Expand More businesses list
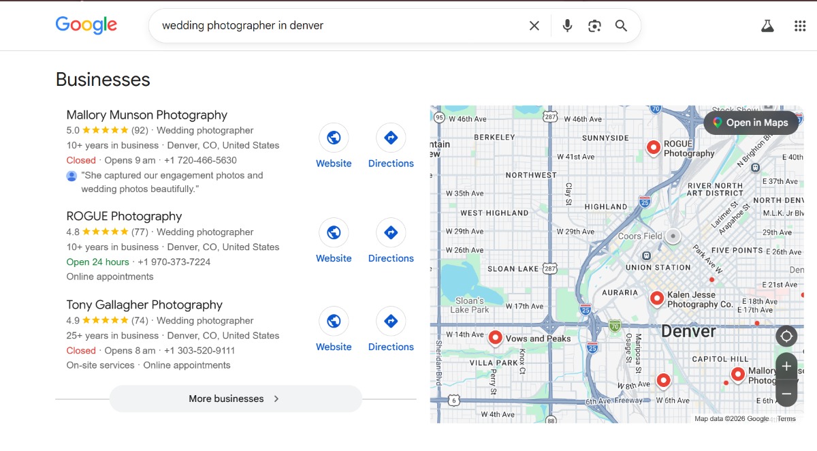Screen dimensions: 817x451 236,399
